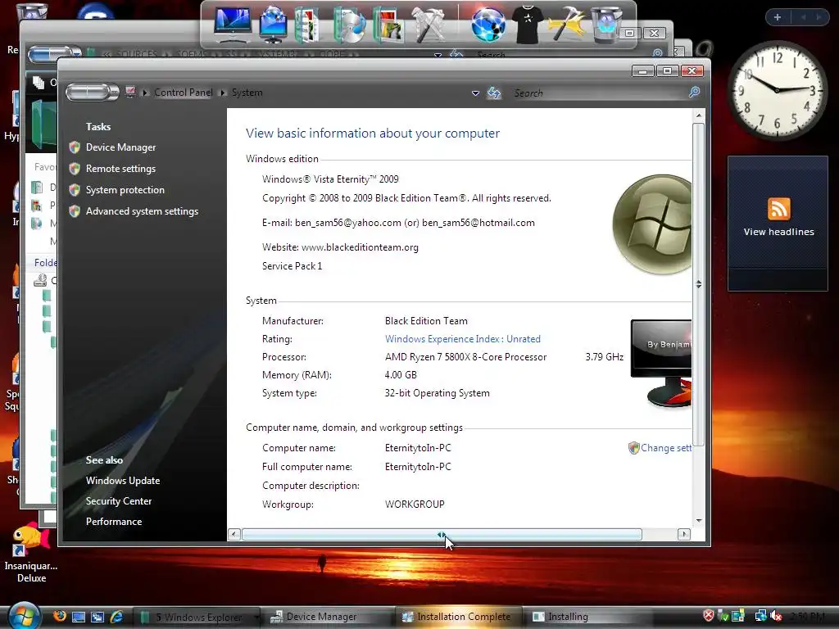Launch the blue globe browser icon in the dock
This screenshot has width=839, height=629.
point(488,24)
